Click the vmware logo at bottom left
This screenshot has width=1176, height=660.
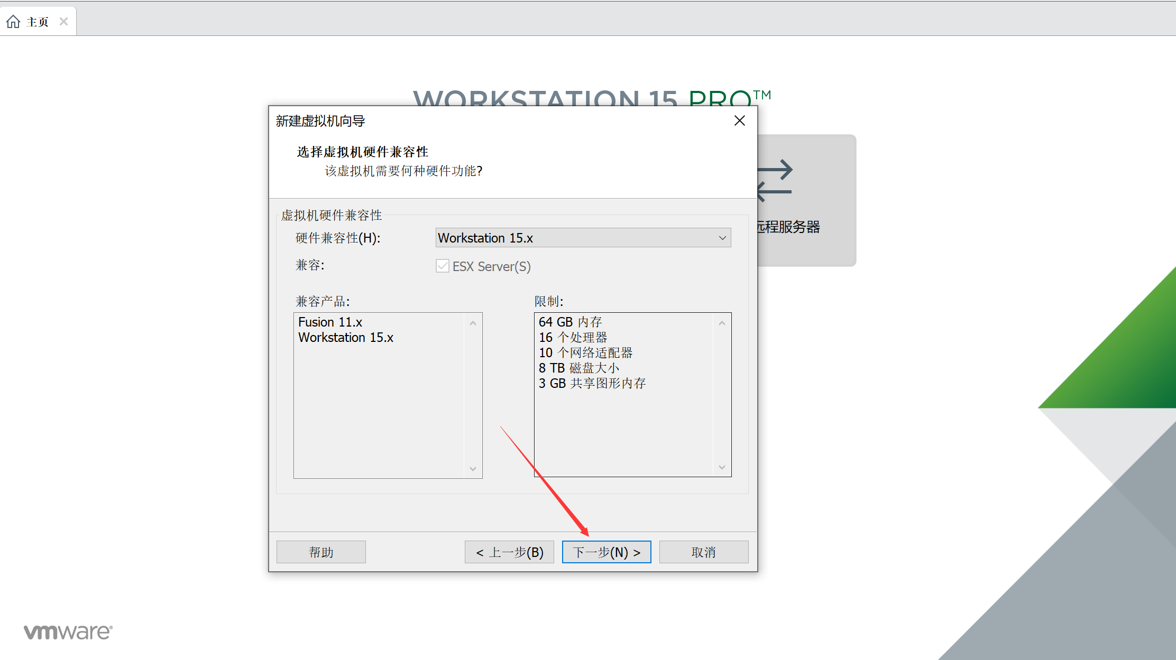(x=68, y=631)
